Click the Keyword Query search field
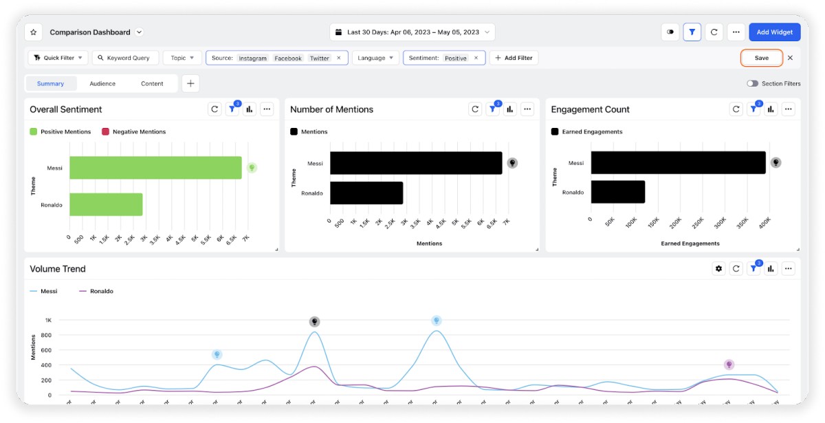The width and height of the screenshot is (825, 423). pos(125,58)
